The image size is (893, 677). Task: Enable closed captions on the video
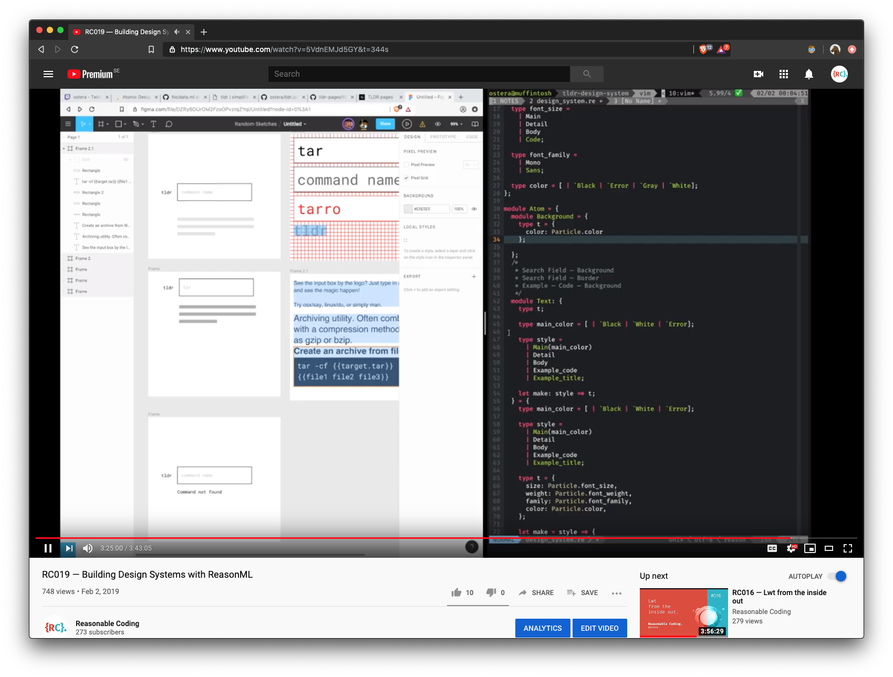coord(772,548)
